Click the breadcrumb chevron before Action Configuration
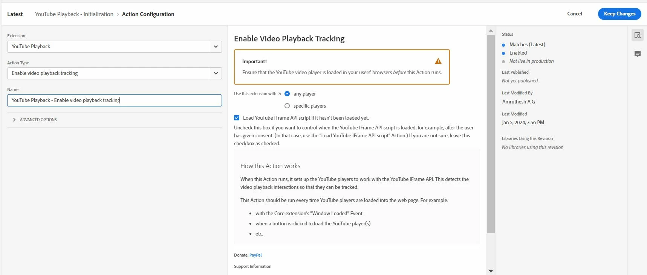Image resolution: width=647 pixels, height=275 pixels. [x=118, y=14]
